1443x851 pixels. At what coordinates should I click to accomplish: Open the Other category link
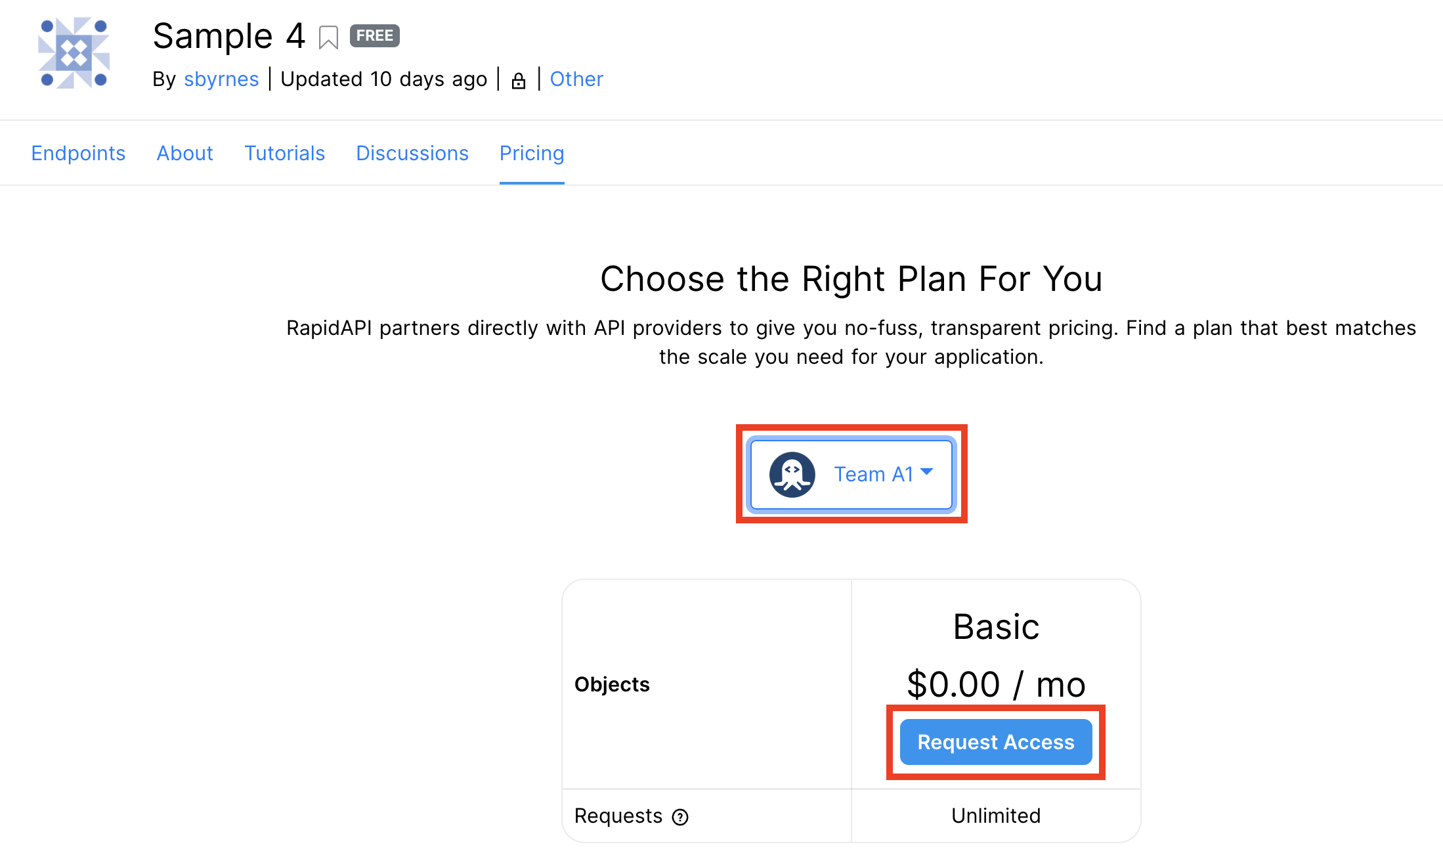click(x=576, y=79)
